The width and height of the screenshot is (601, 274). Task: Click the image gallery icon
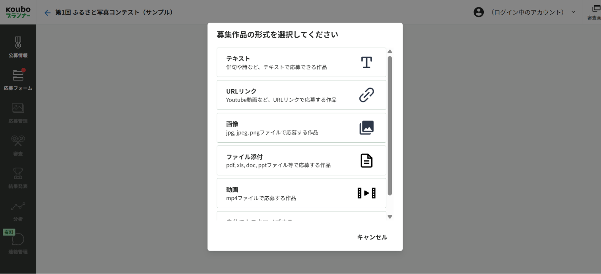[366, 128]
